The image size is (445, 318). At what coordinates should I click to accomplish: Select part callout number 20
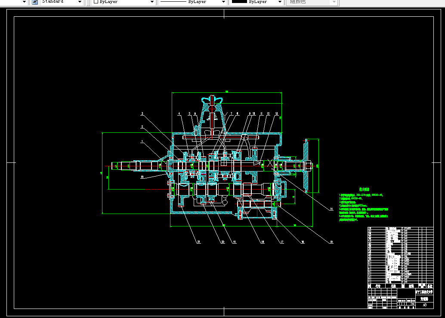click(x=223, y=242)
